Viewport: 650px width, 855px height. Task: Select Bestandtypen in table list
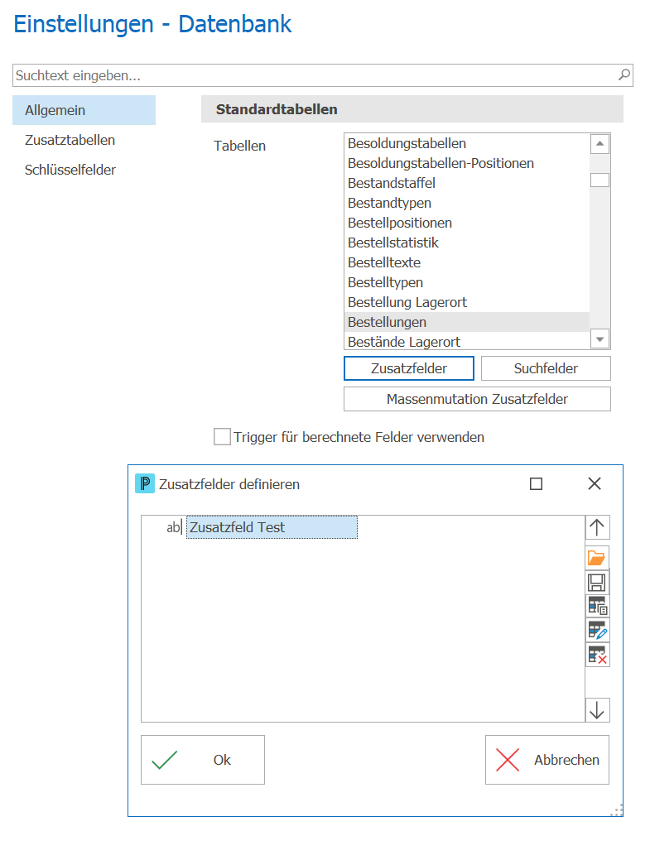click(x=467, y=203)
